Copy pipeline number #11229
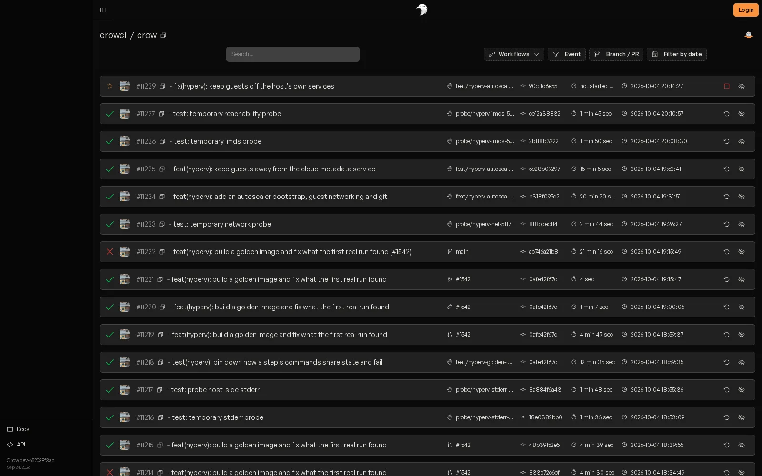 pyautogui.click(x=162, y=86)
